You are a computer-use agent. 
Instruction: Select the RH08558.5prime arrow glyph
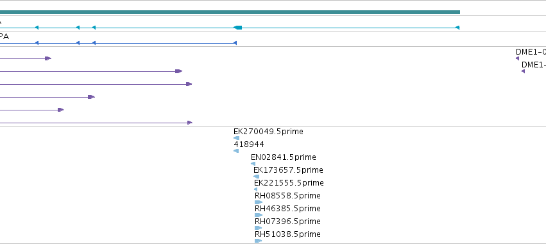pos(259,202)
